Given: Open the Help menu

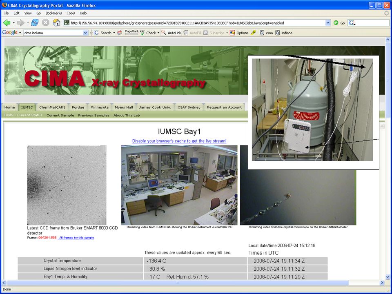Looking at the screenshot, I should [x=83, y=13].
